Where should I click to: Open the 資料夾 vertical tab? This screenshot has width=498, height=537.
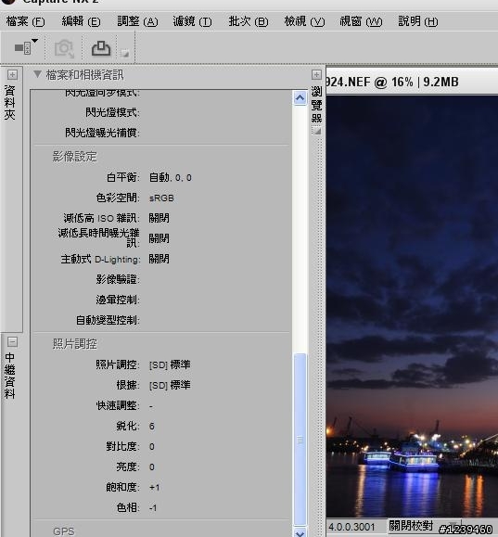pos(10,103)
